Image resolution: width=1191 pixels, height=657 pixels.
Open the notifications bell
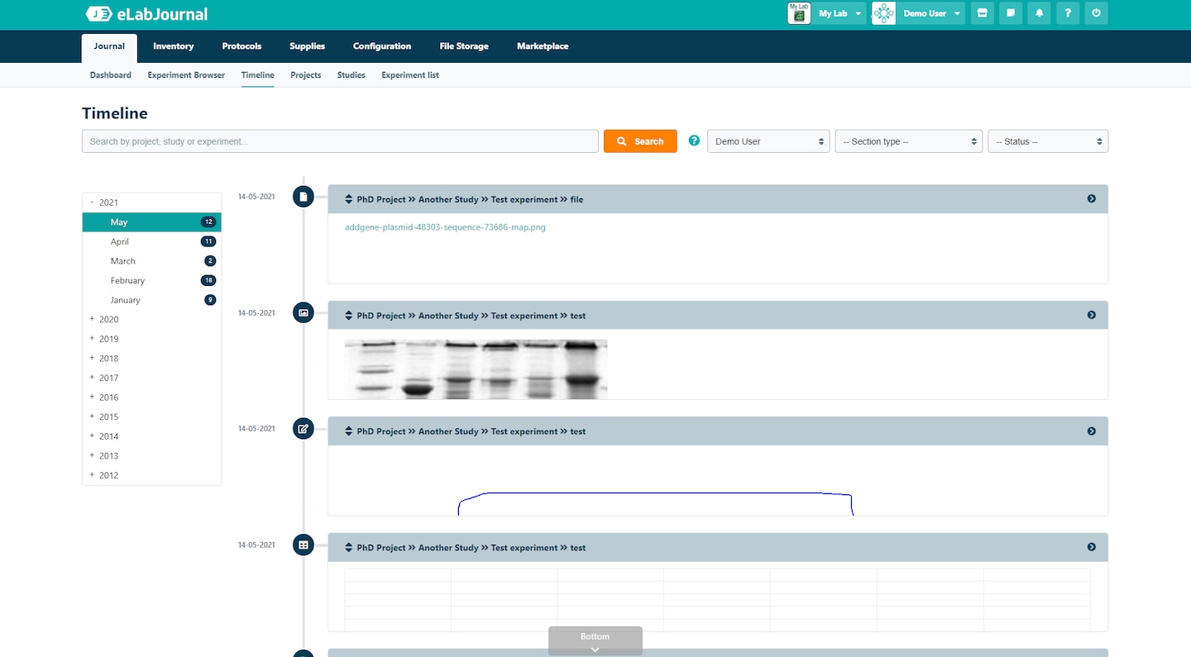coord(1039,13)
